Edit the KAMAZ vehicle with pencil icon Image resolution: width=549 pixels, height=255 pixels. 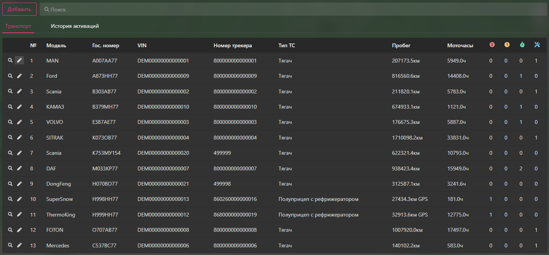(19, 107)
